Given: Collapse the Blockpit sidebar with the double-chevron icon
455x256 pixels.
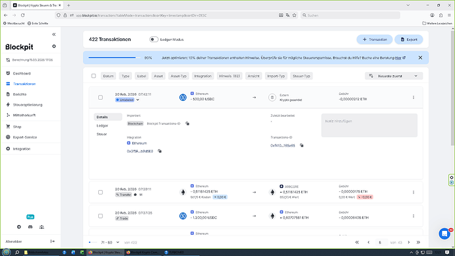Looking at the screenshot, I should pyautogui.click(x=53, y=34).
